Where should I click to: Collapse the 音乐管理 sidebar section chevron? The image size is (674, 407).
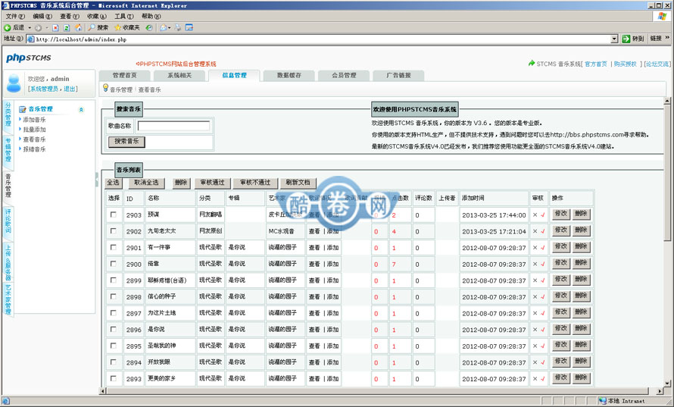coord(81,110)
